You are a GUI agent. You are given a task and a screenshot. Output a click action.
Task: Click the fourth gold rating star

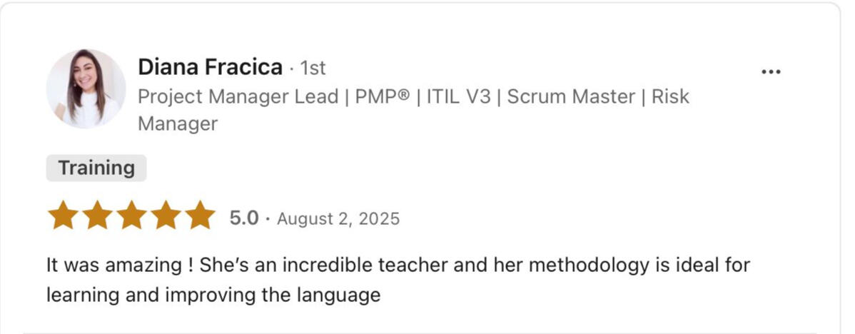[x=166, y=216]
